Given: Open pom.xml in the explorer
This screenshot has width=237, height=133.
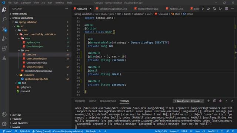Looking at the screenshot, I should (25, 91).
